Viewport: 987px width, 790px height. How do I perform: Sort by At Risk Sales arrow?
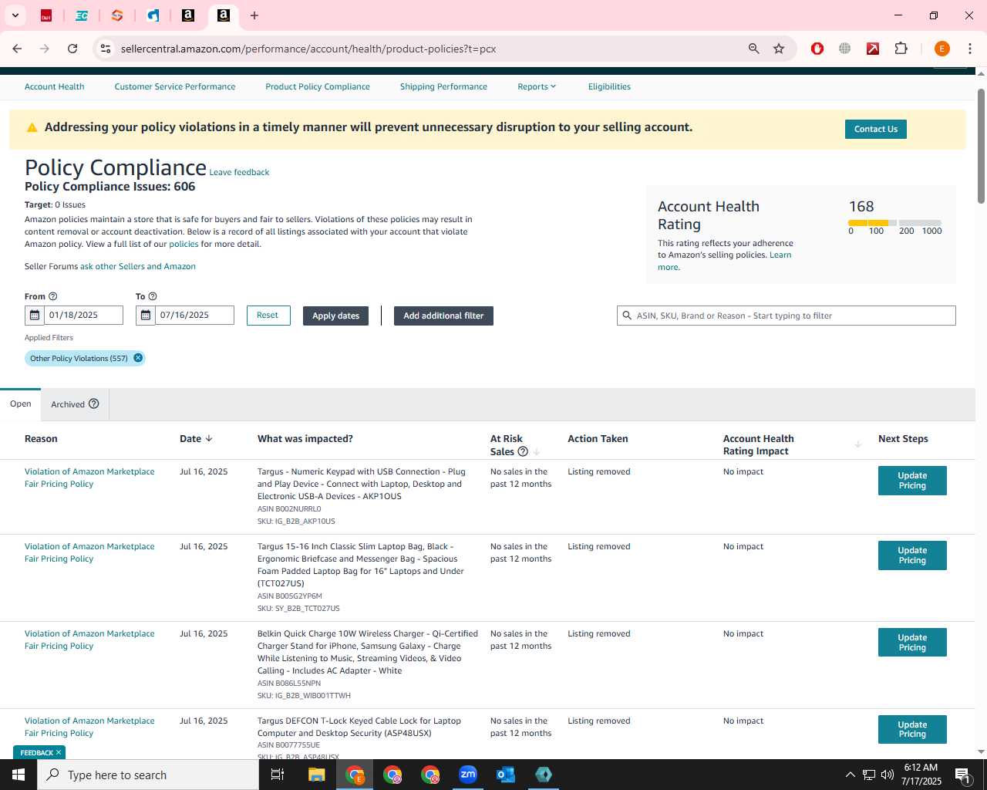coord(537,452)
